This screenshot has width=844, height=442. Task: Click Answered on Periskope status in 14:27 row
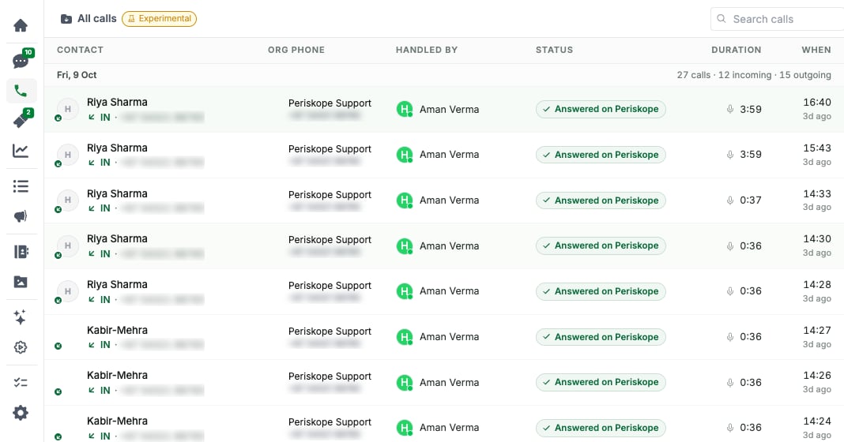(x=601, y=337)
